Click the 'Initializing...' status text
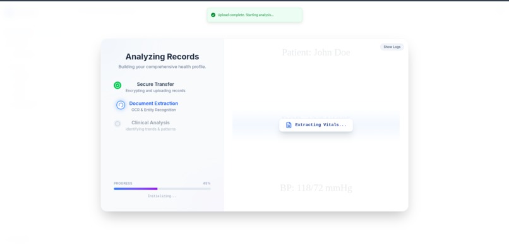The image size is (509, 248). [x=162, y=196]
